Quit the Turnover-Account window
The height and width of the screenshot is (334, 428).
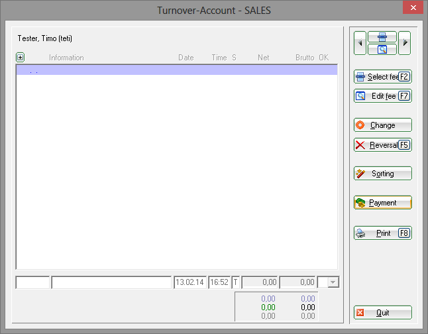coord(383,312)
